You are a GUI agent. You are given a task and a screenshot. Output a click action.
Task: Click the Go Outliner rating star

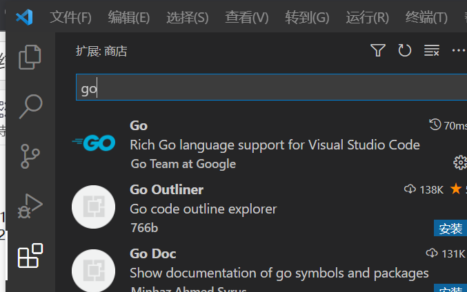pyautogui.click(x=456, y=189)
